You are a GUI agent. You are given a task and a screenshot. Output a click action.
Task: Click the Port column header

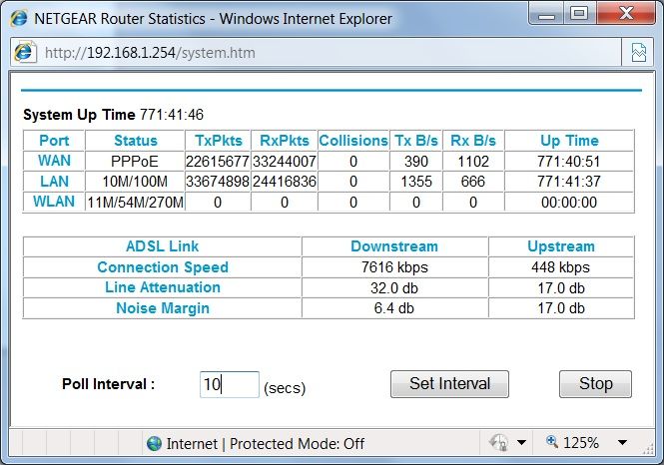[54, 141]
